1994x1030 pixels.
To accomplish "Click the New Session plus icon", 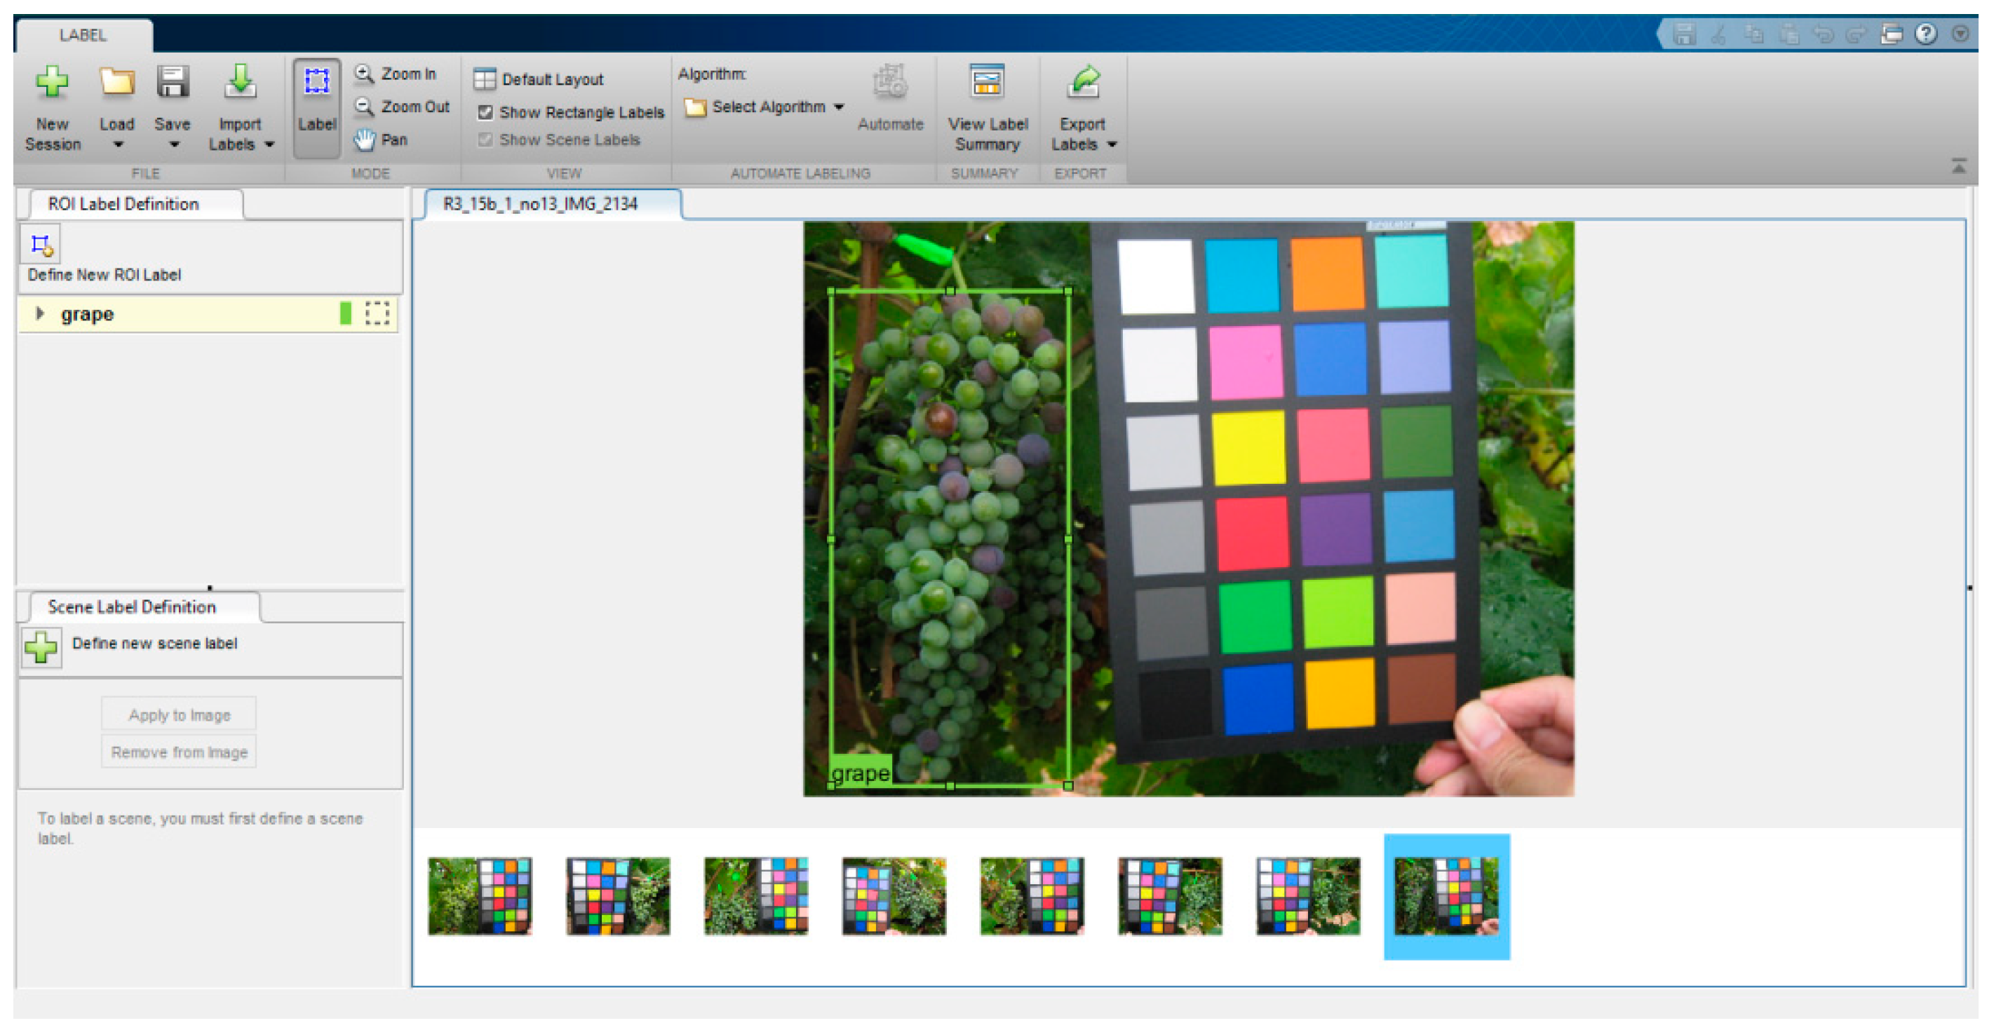I will [52, 82].
